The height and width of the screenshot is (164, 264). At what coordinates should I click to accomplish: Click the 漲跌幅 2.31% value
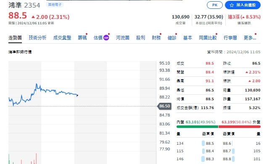[253, 72]
